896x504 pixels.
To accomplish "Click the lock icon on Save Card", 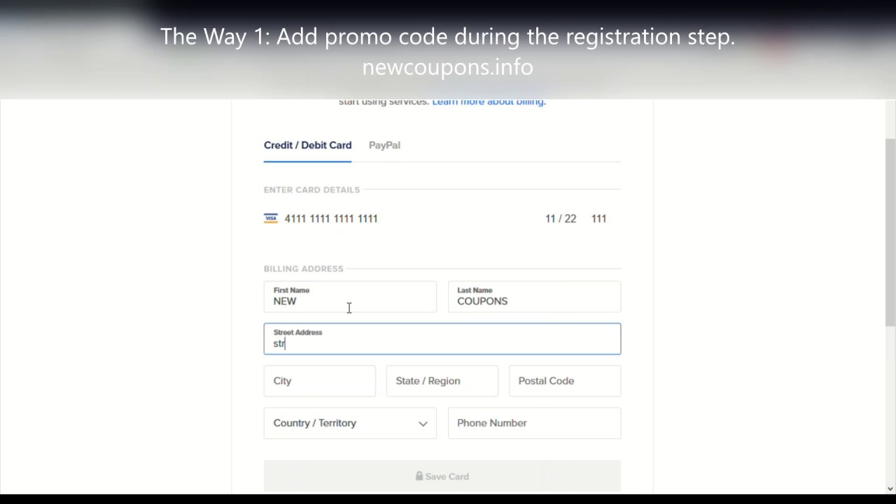I will tap(419, 476).
